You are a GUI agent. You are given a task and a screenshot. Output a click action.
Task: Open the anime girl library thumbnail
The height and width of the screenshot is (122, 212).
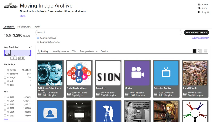pyautogui.click(x=166, y=111)
